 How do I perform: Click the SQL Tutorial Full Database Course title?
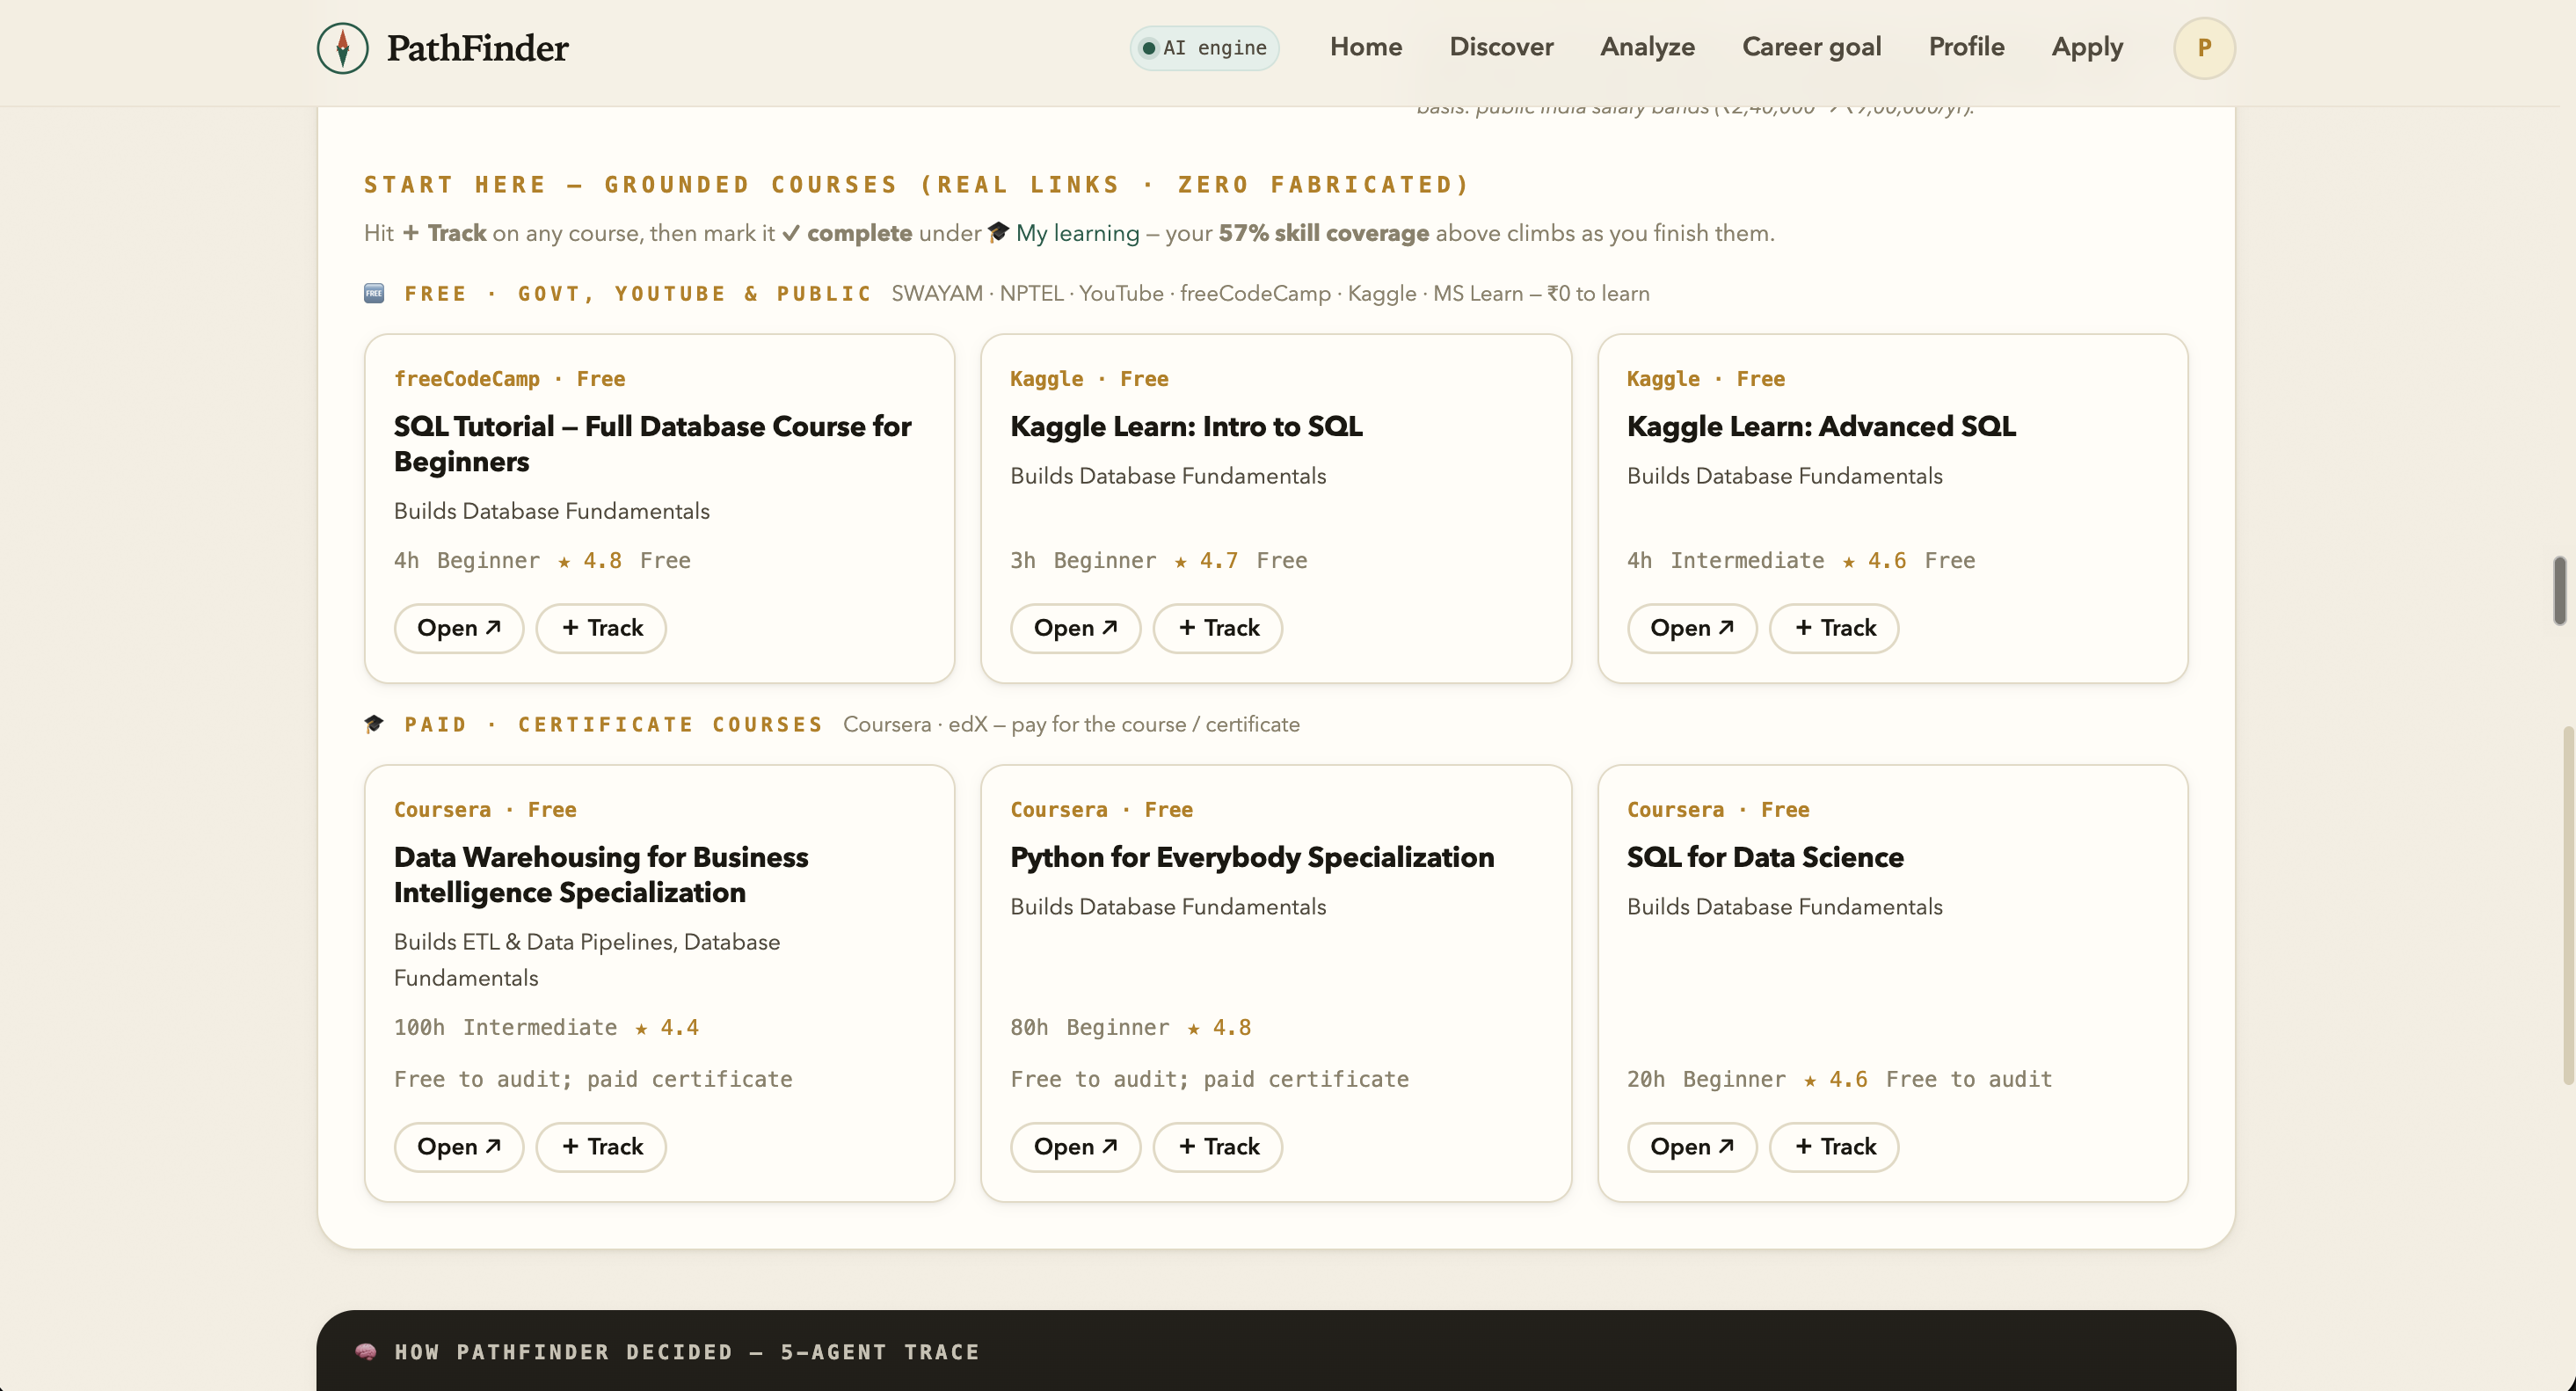[652, 444]
